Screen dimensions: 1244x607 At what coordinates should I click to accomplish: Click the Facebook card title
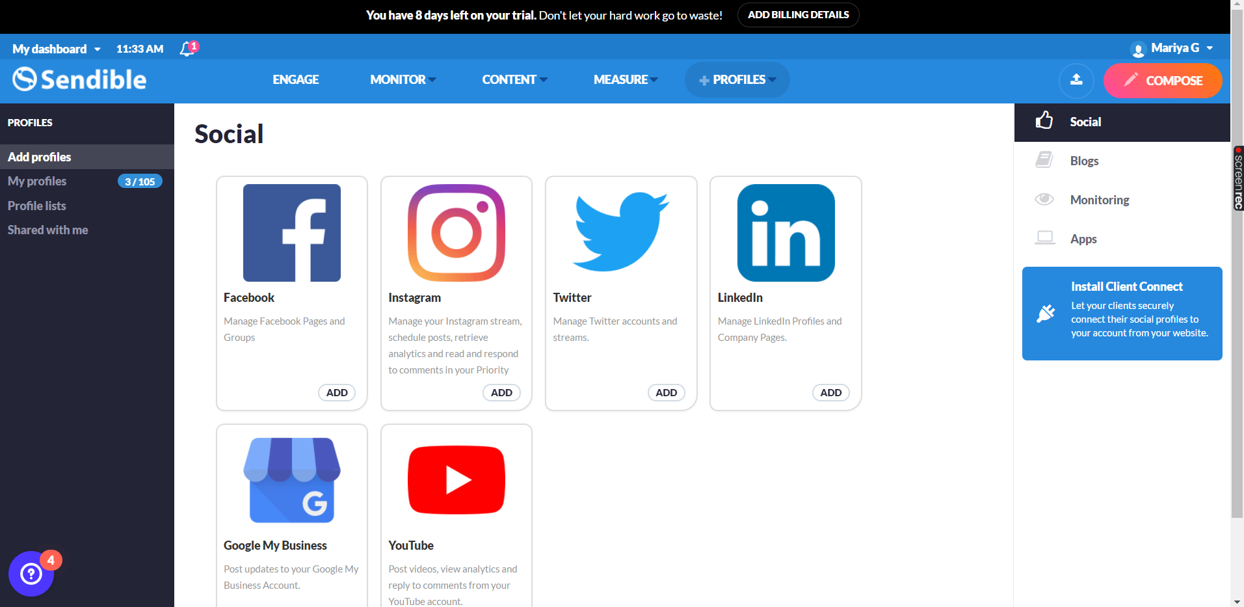(249, 297)
